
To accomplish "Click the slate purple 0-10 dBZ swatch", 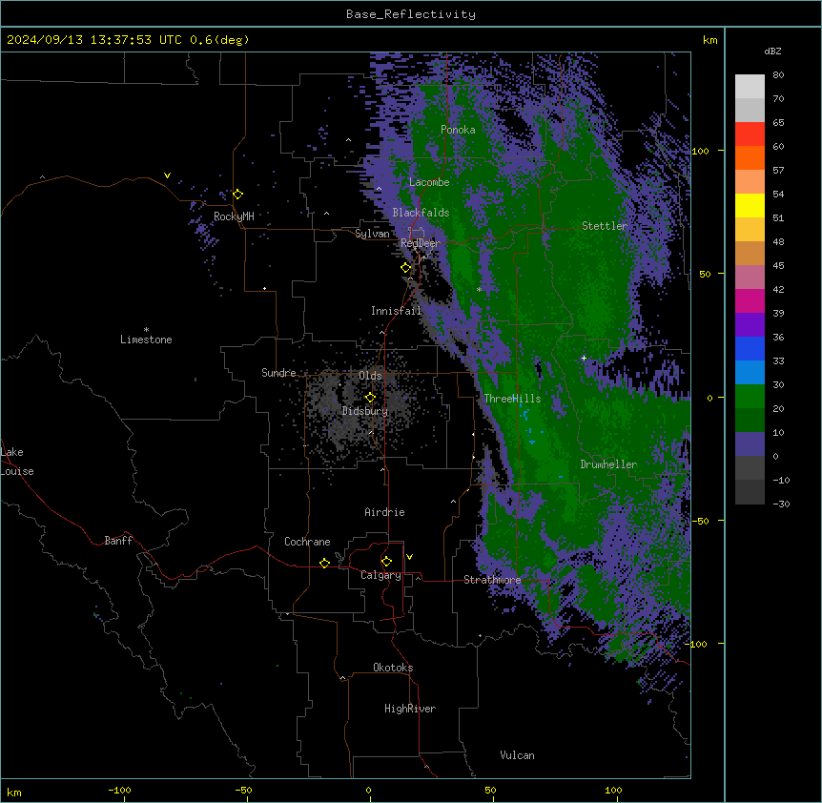I will [750, 444].
